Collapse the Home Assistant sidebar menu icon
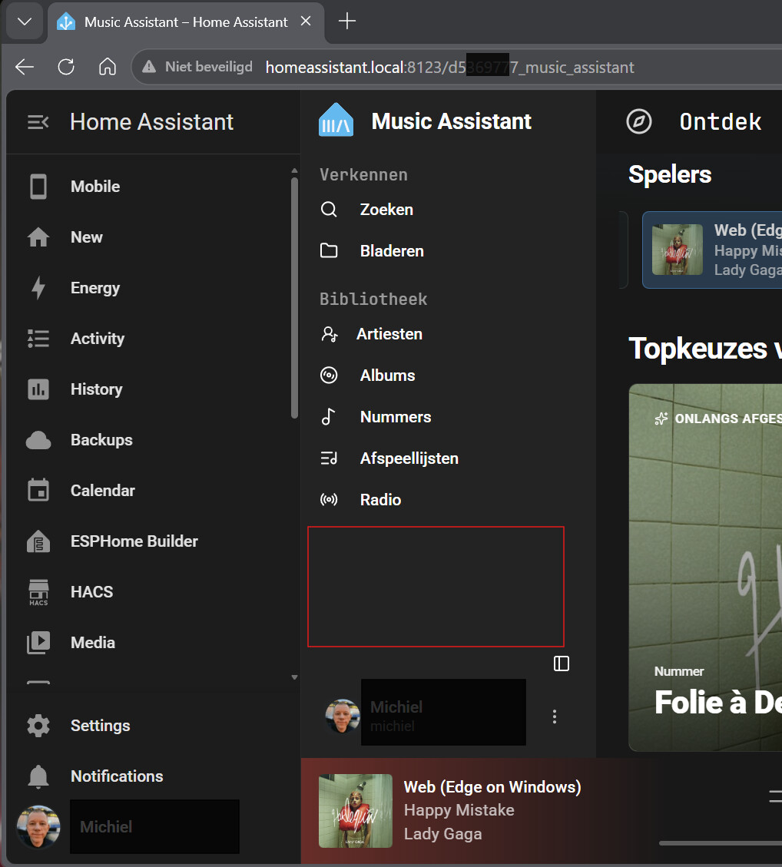This screenshot has width=782, height=867. pyautogui.click(x=38, y=121)
